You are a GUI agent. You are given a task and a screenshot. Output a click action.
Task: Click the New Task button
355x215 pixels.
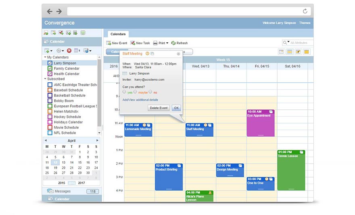tap(140, 43)
